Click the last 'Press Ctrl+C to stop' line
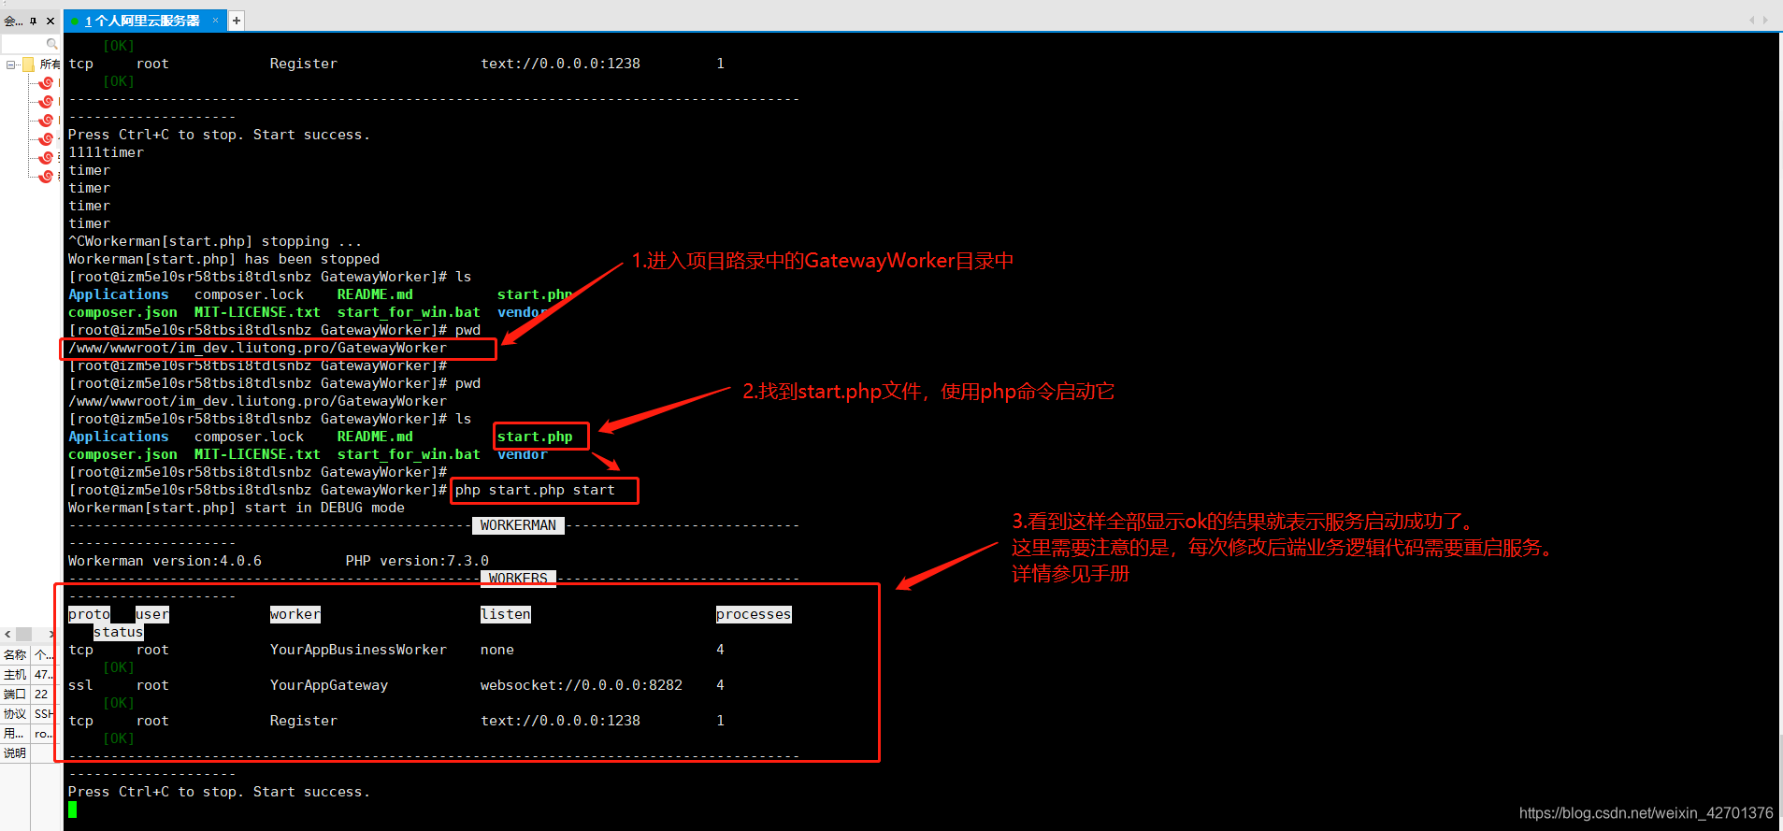This screenshot has height=831, width=1783. click(220, 792)
